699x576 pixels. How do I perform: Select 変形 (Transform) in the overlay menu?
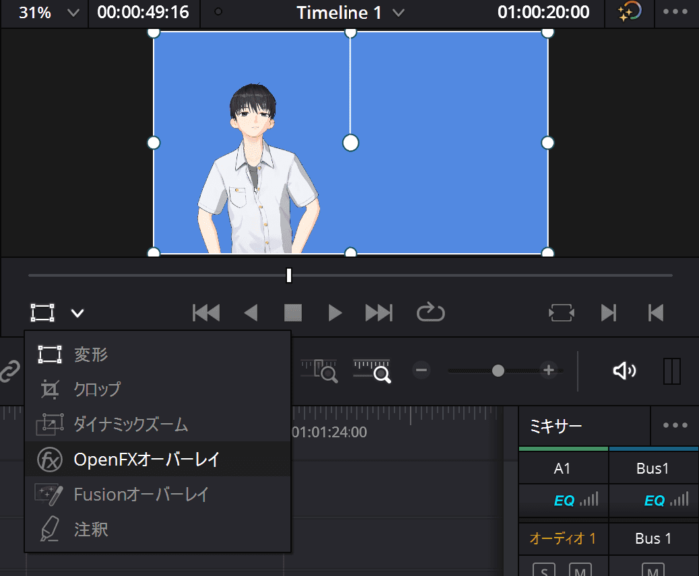[157, 354]
